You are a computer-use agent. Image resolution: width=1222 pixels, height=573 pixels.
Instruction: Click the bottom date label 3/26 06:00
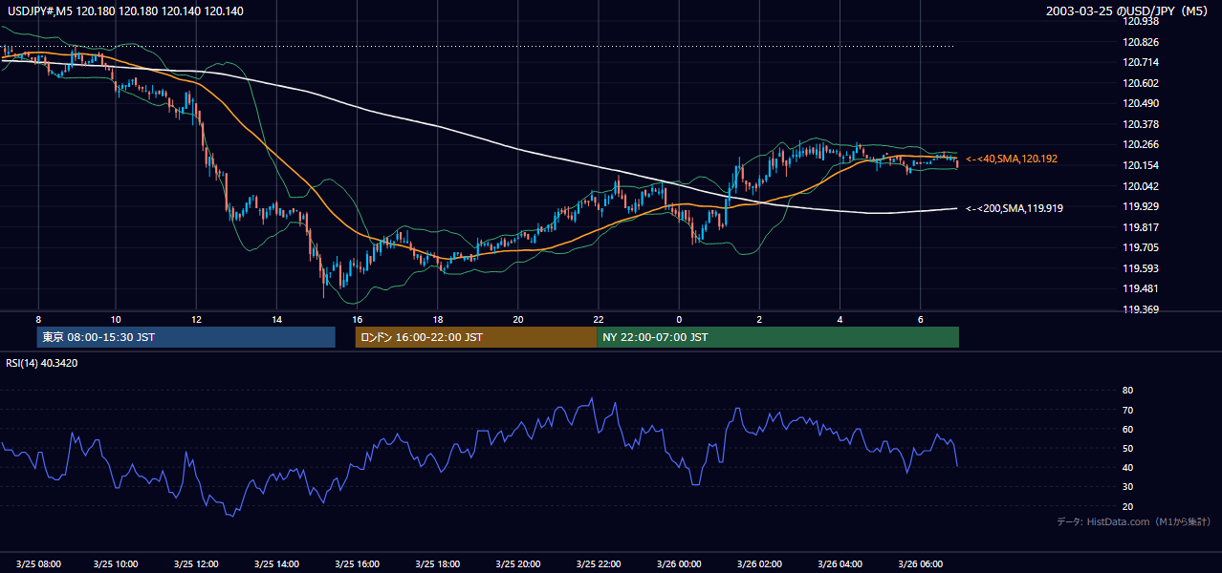pyautogui.click(x=921, y=563)
